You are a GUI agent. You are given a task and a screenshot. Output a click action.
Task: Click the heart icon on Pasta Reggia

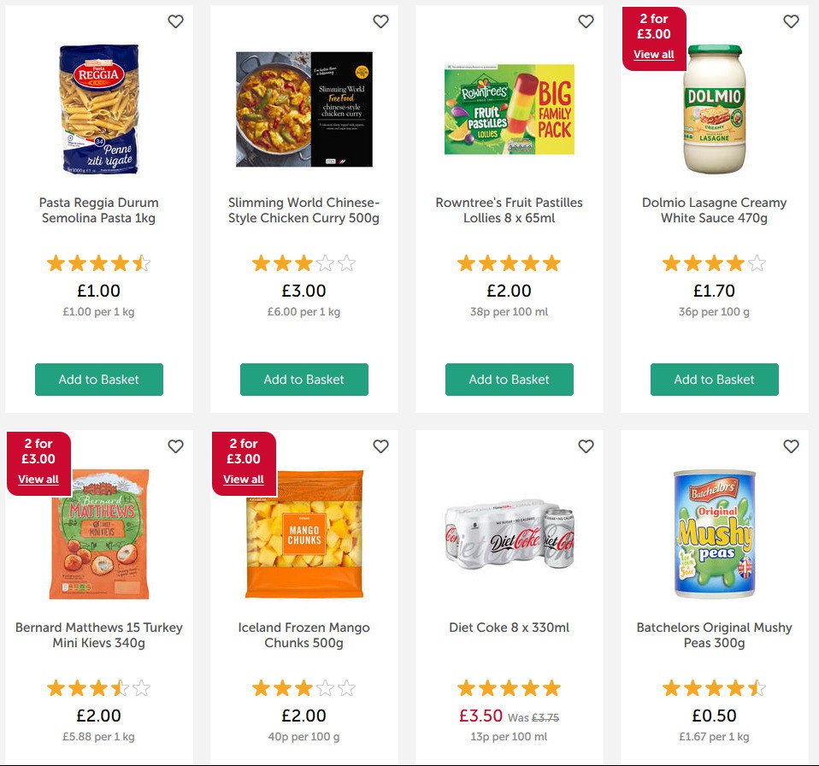pyautogui.click(x=175, y=21)
